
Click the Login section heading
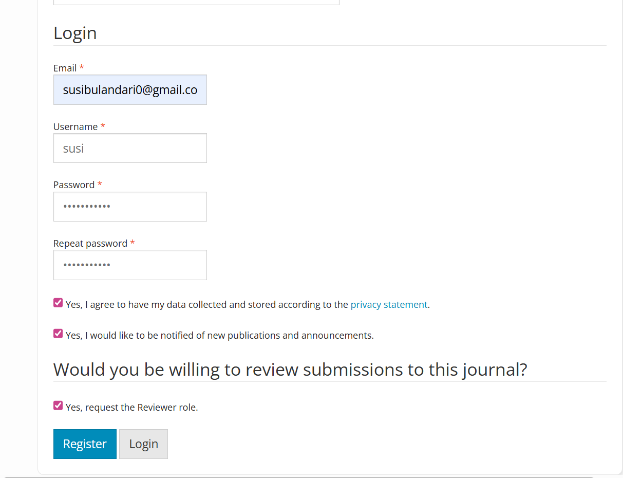click(x=75, y=33)
